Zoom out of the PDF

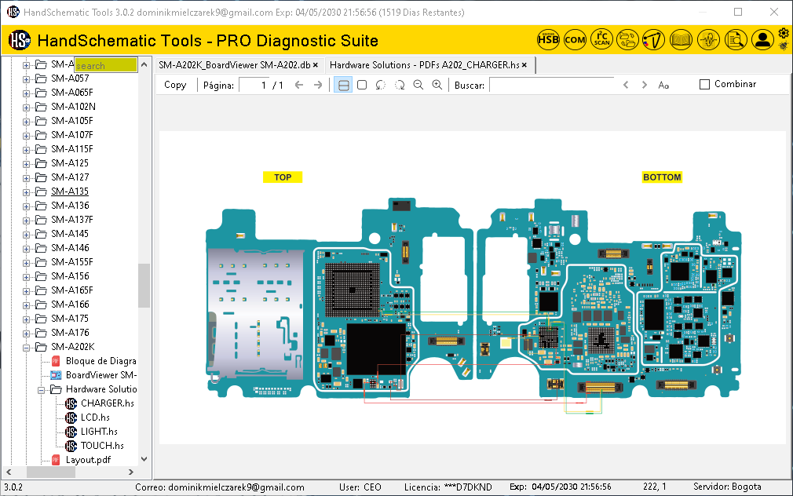coord(418,85)
